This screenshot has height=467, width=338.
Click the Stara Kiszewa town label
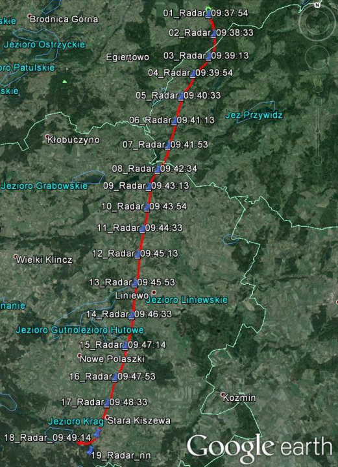click(139, 420)
